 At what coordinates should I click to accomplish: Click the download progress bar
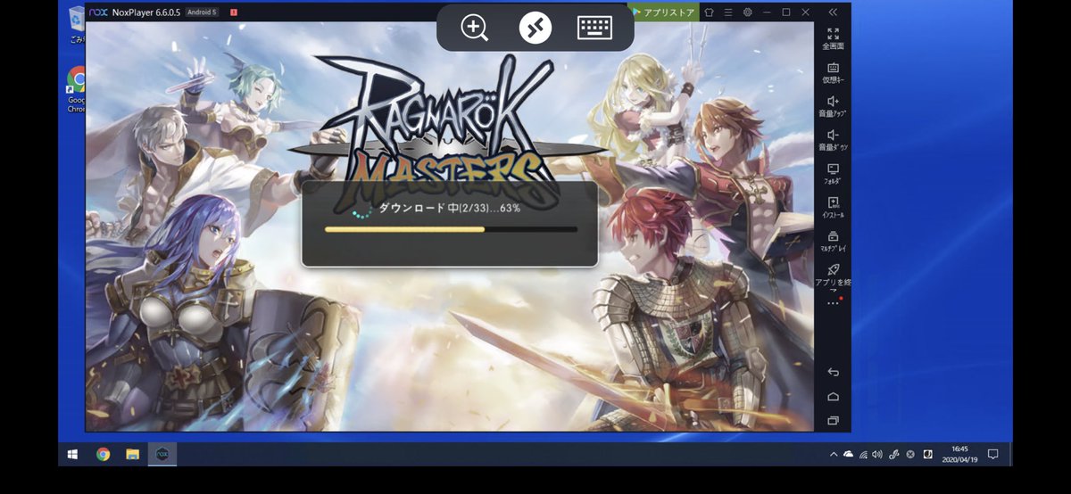pos(451,229)
